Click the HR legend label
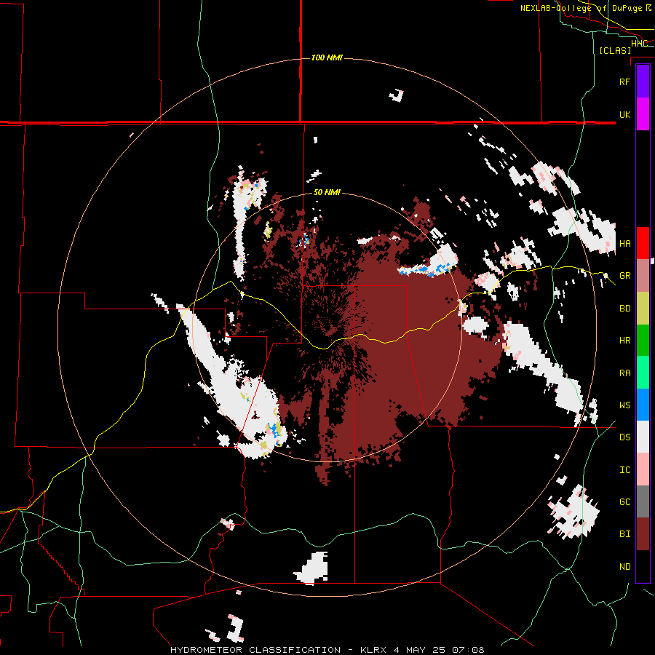The height and width of the screenshot is (655, 655). click(x=624, y=341)
